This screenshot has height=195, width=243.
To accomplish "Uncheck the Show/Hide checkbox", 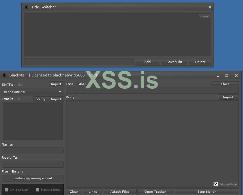I will [216, 184].
